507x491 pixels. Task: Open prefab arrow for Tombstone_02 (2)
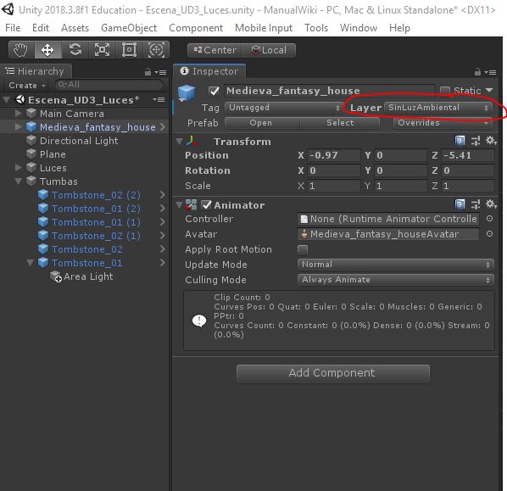click(162, 195)
